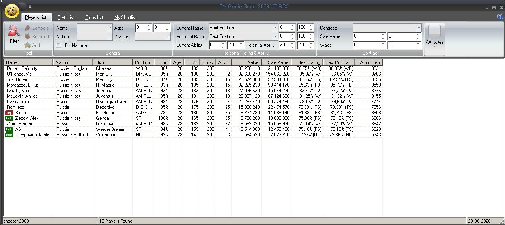
Task: Click the Wnt badge beside Crespovich
Action: point(9,135)
